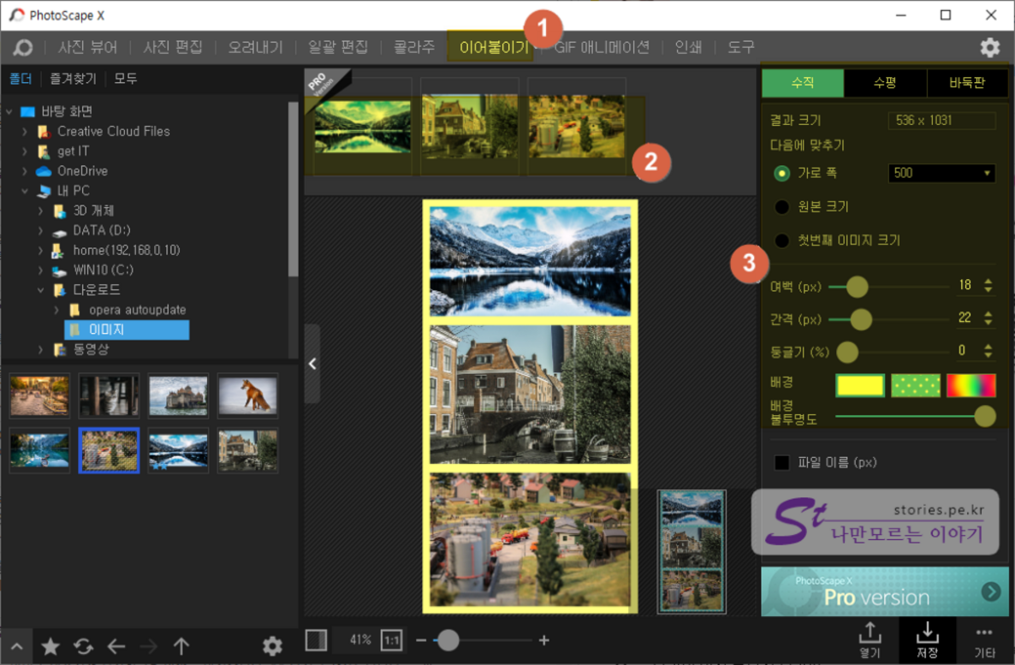Pick the yellow solid background color swatch

pyautogui.click(x=859, y=385)
